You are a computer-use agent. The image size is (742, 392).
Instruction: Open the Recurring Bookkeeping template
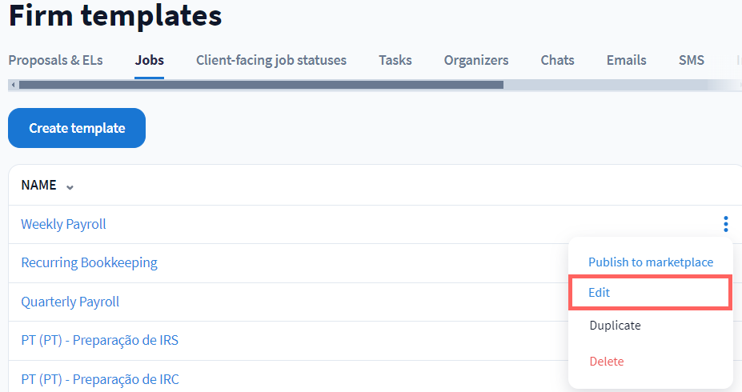click(x=89, y=262)
